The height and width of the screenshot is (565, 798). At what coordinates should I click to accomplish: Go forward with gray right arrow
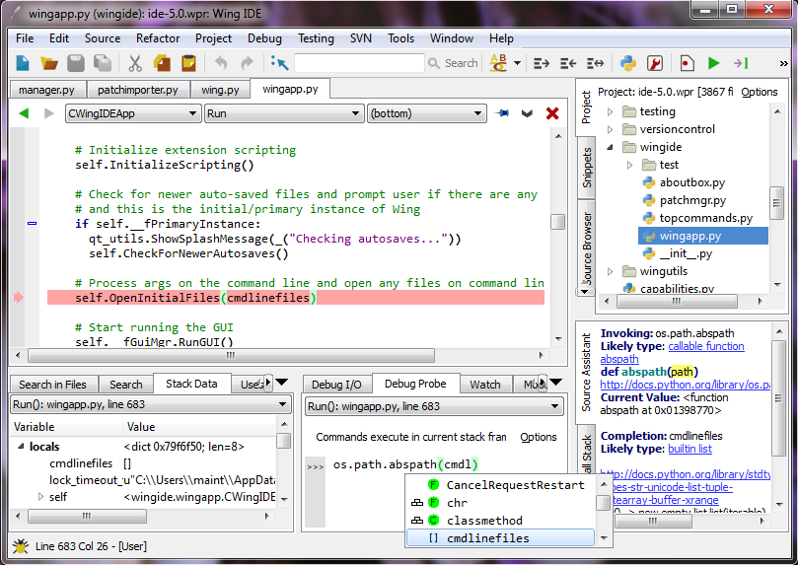[x=49, y=112]
